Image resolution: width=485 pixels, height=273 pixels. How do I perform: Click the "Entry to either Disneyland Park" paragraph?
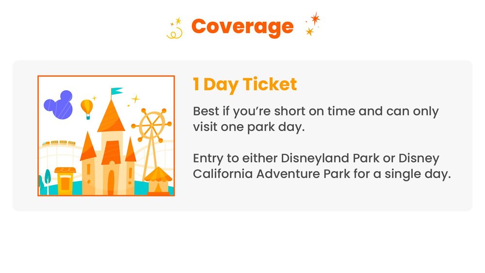pyautogui.click(x=316, y=159)
